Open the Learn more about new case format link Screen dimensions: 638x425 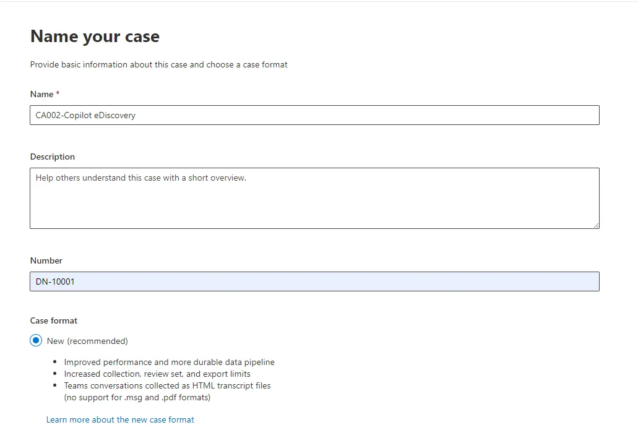tap(120, 419)
